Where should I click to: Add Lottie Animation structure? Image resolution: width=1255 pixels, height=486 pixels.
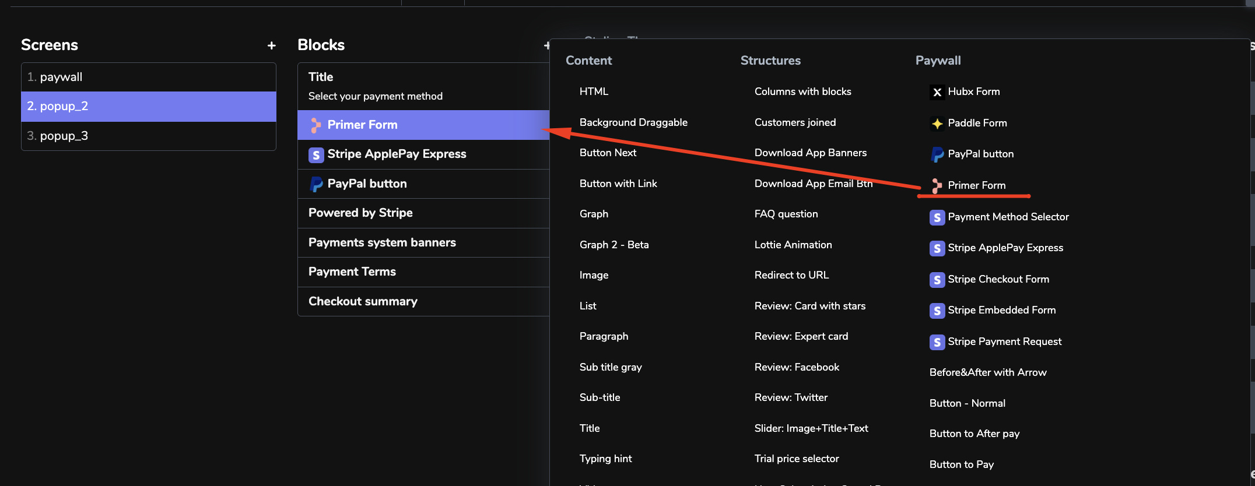[793, 245]
